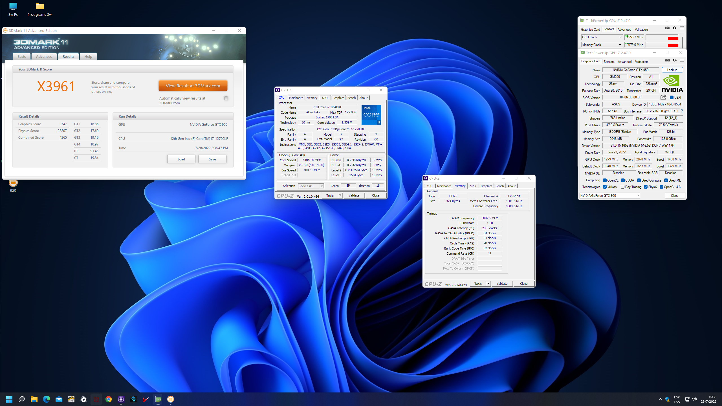This screenshot has height=406, width=722.
Task: Open the 950 desktop icon
Action: [x=13, y=185]
